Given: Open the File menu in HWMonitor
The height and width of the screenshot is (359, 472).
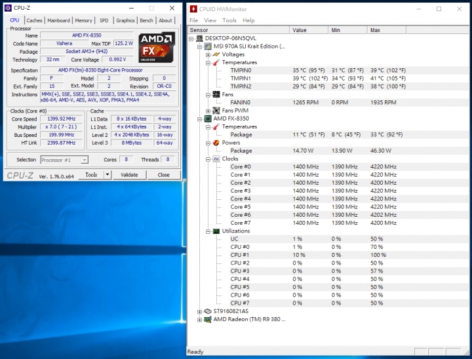Looking at the screenshot, I should 193,20.
